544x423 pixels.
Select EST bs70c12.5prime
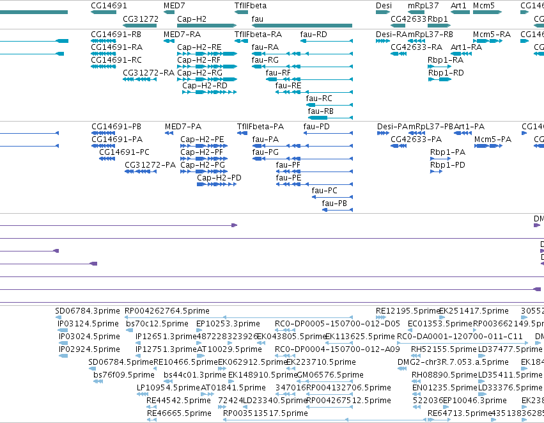coord(128,330)
